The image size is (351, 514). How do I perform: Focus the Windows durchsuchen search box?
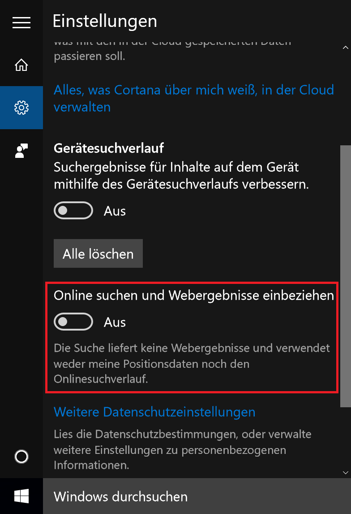[x=197, y=497]
